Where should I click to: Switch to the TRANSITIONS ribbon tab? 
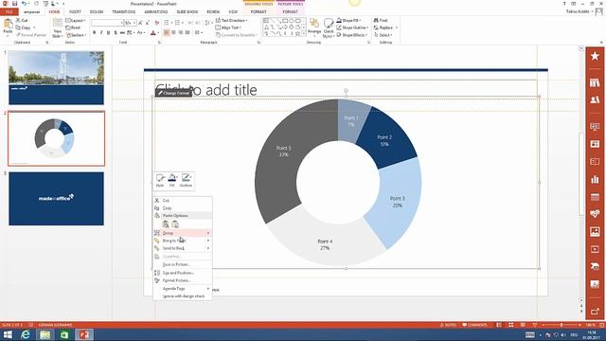click(x=124, y=12)
